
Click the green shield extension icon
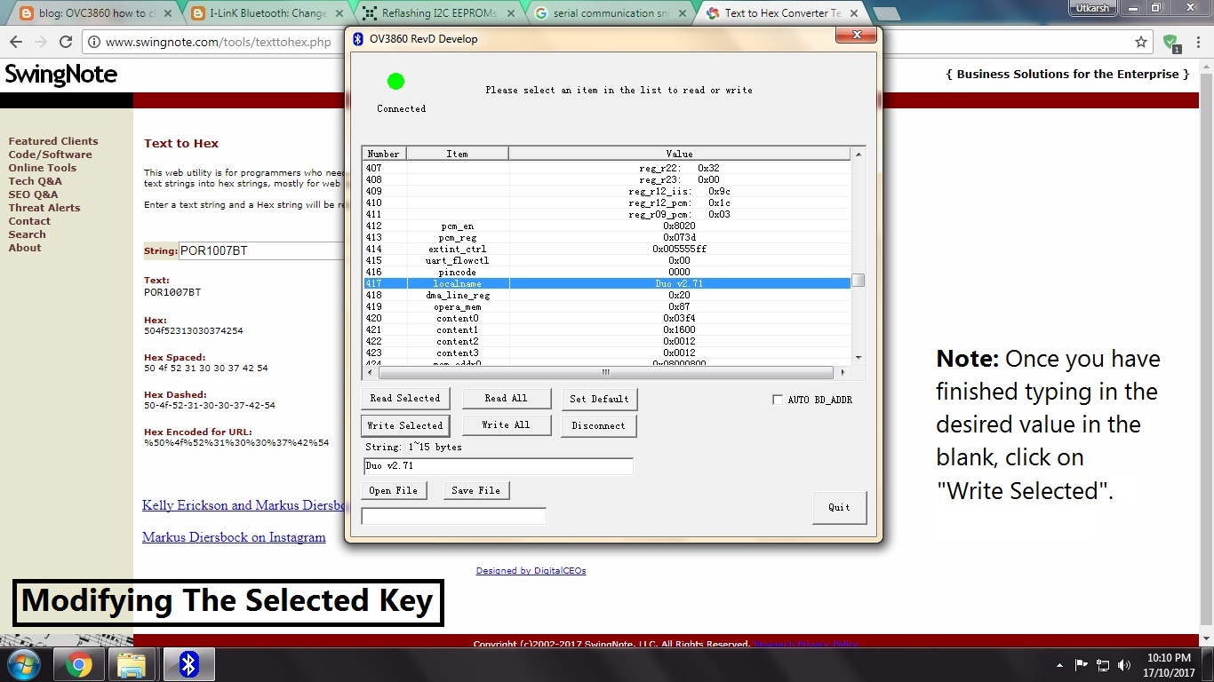[1171, 42]
